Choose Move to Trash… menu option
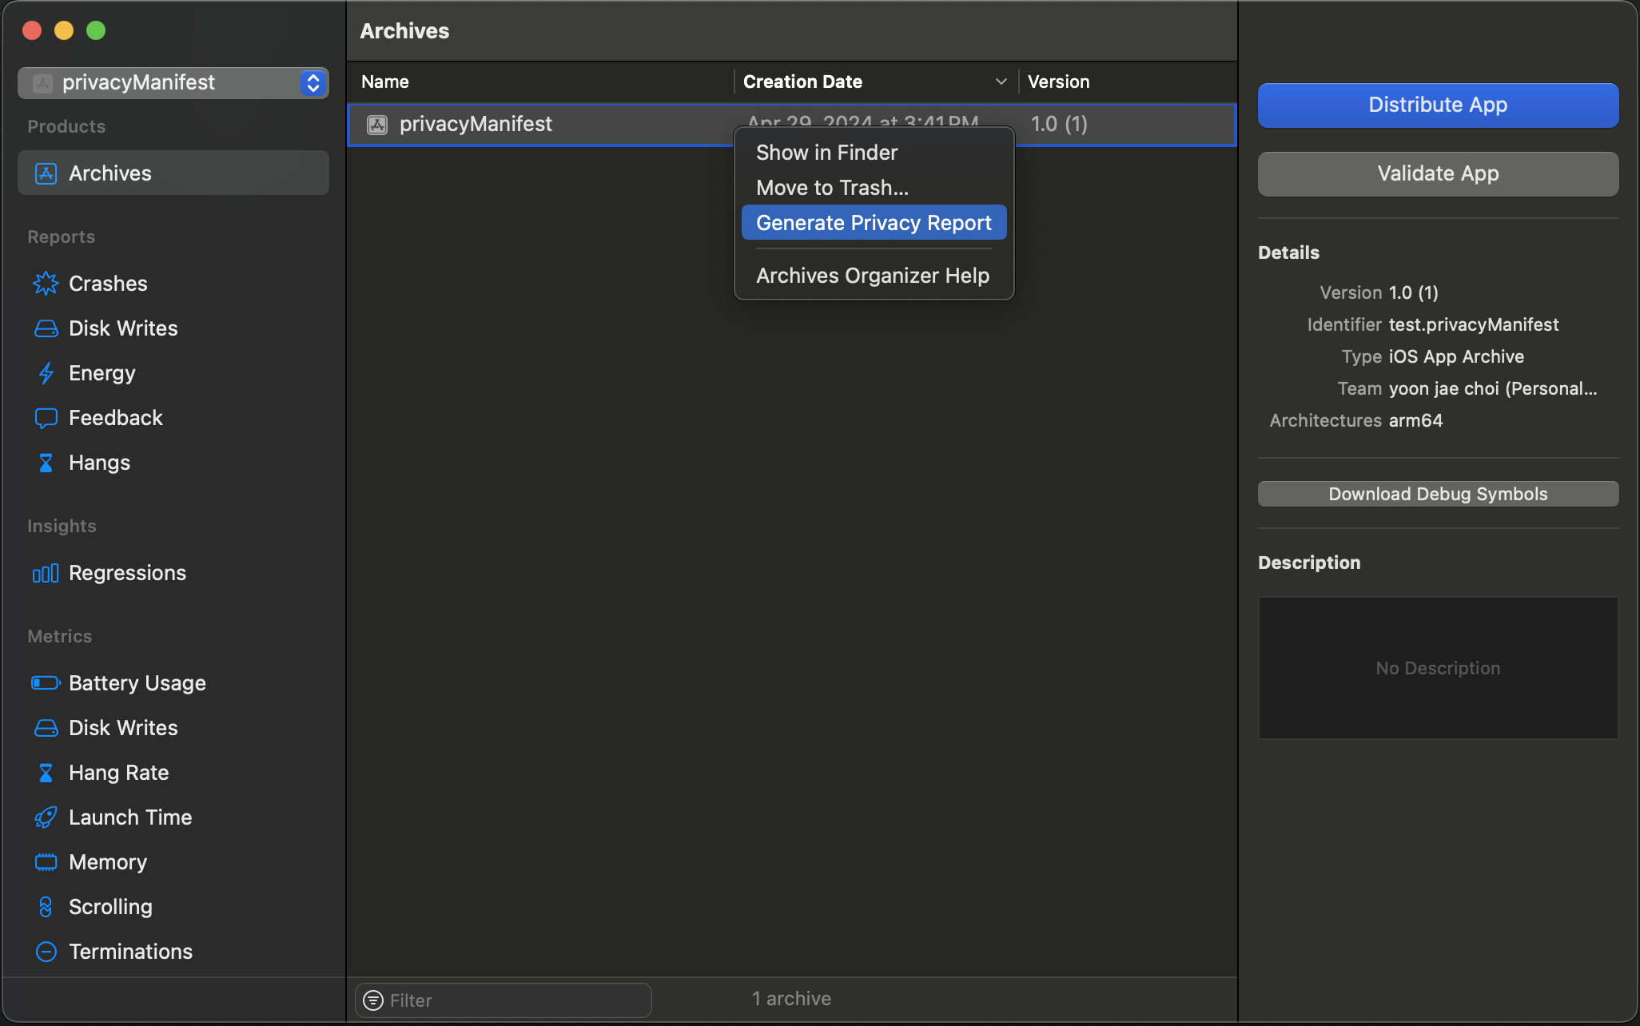Screen dimensions: 1640x1026 pyautogui.click(x=832, y=188)
